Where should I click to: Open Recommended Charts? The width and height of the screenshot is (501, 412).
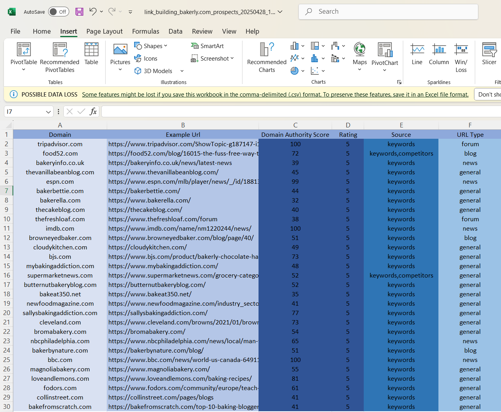coord(267,57)
